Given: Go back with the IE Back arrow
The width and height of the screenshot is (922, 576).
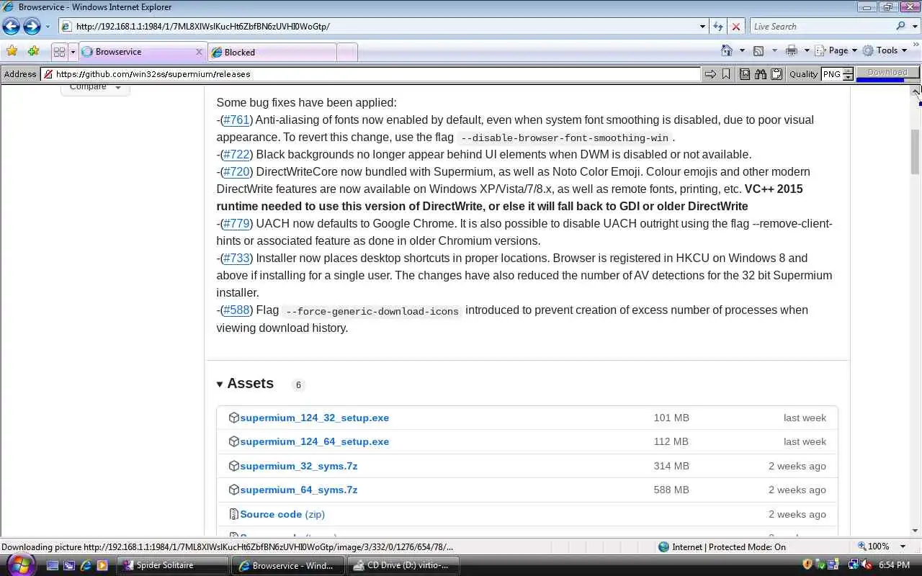Looking at the screenshot, I should point(11,27).
